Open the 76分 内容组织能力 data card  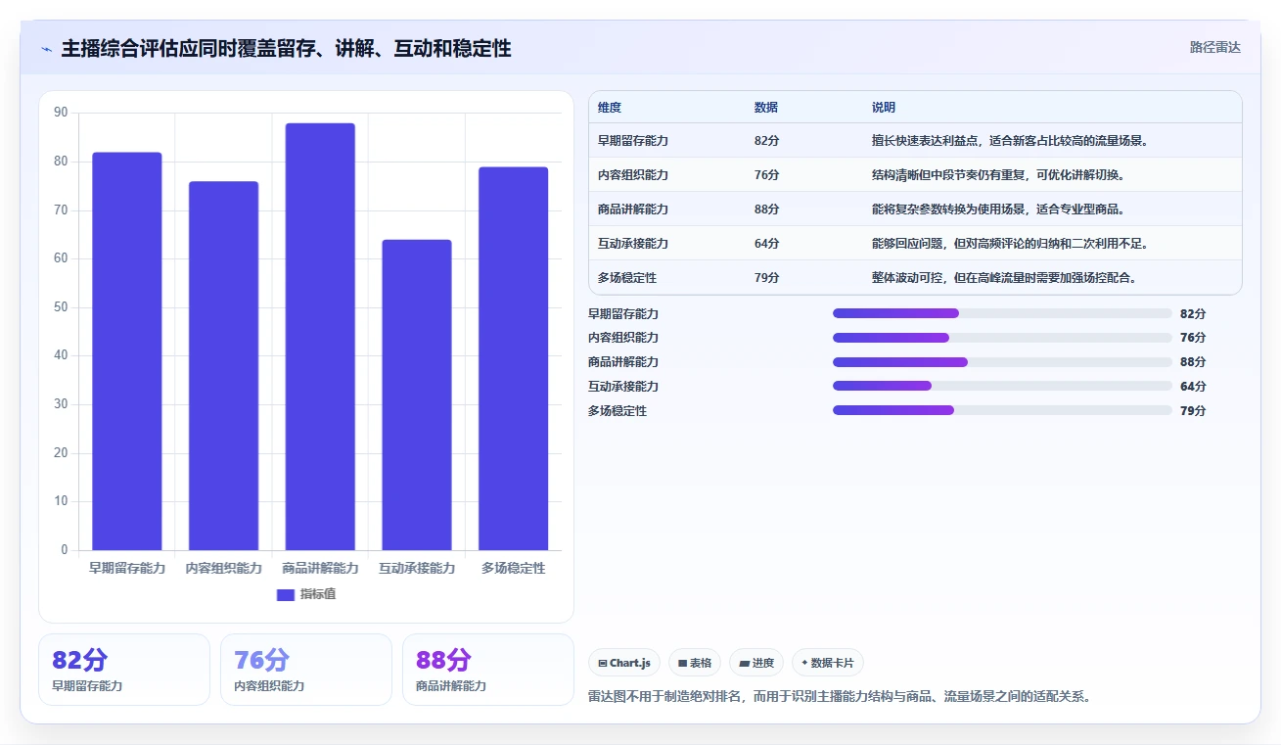(306, 670)
